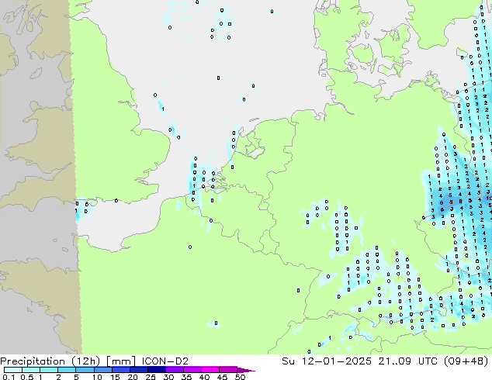Click the 45–50 mm legend color box
This screenshot has height=380, width=492.
tap(228, 370)
